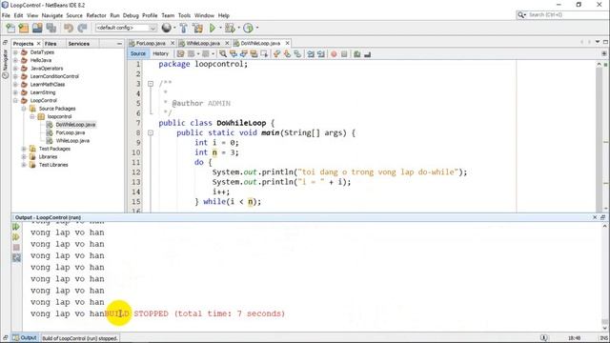The width and height of the screenshot is (610, 343).
Task: Click the Redo arrow icon
Action: point(82,28)
